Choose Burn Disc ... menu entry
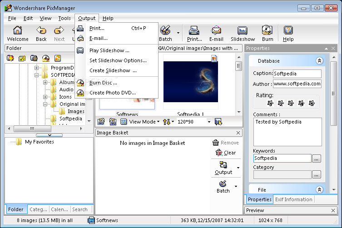 point(117,83)
